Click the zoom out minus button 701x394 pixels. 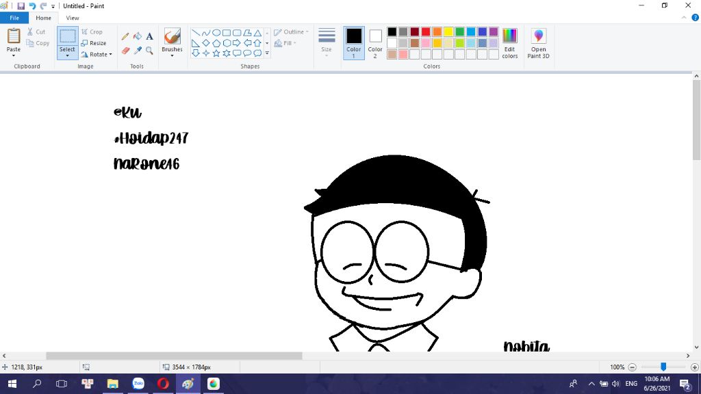[632, 367]
